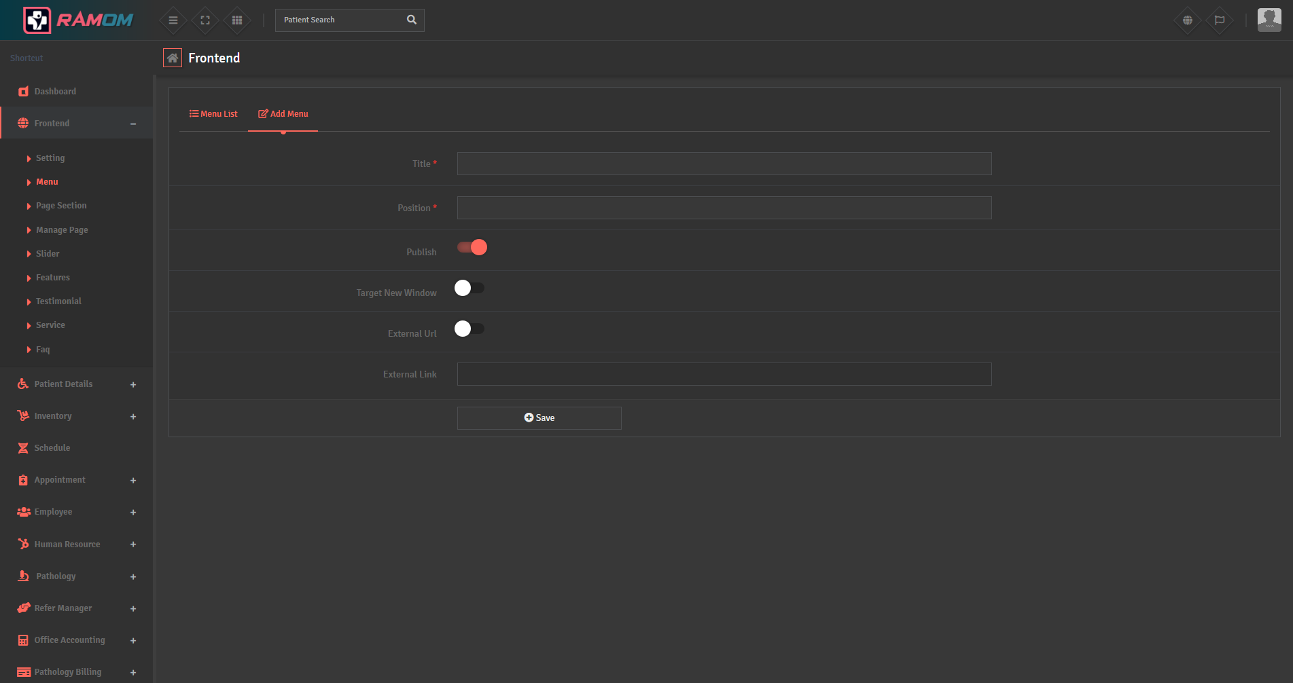Expand the Office Accounting section
Screen dimensions: 1293x683
(x=132, y=640)
